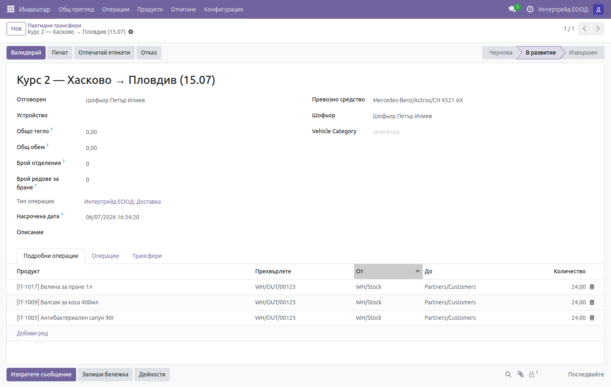Delete the Белина за пране row

592,287
